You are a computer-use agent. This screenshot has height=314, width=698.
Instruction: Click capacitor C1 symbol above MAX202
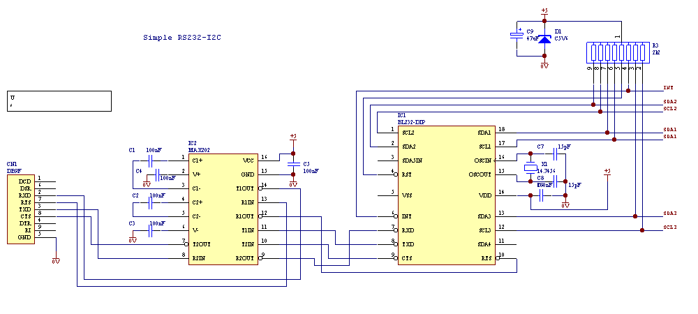(151, 160)
